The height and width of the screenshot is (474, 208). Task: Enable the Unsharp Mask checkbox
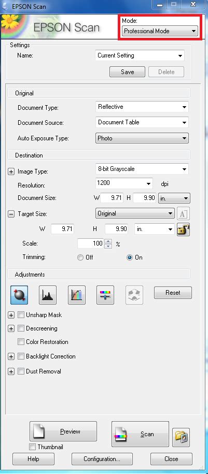[x=21, y=315]
